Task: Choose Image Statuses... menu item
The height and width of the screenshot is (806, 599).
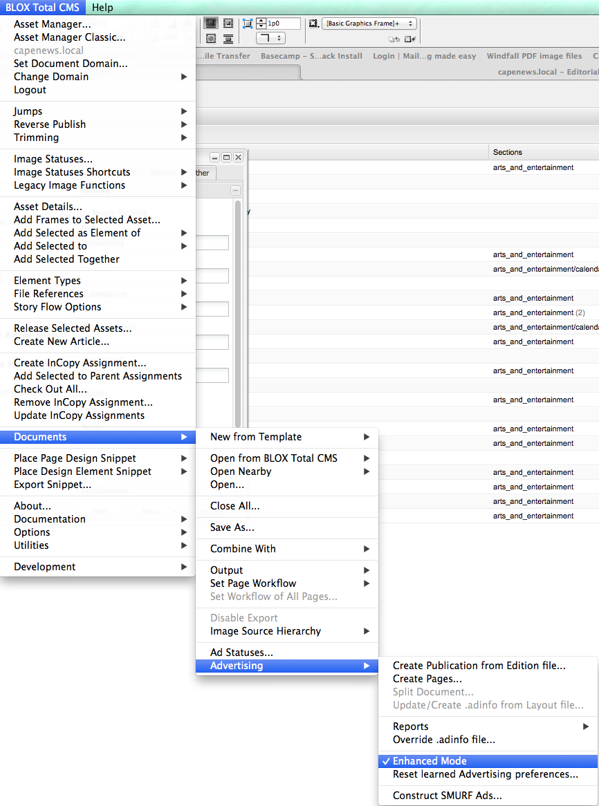Action: tap(98, 159)
